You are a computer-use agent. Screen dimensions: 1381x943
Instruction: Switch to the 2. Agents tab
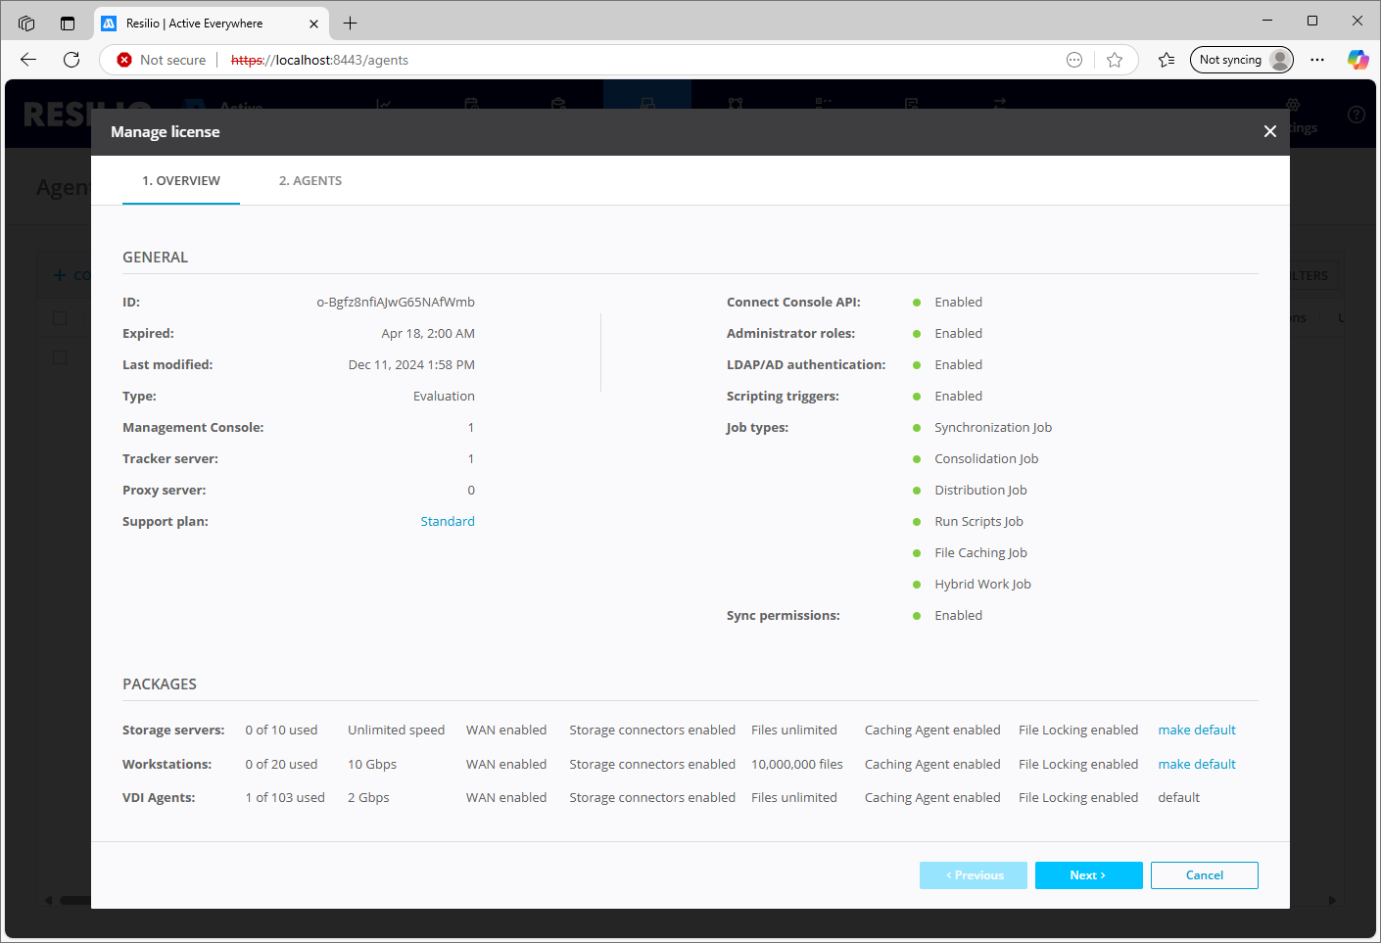(x=310, y=181)
